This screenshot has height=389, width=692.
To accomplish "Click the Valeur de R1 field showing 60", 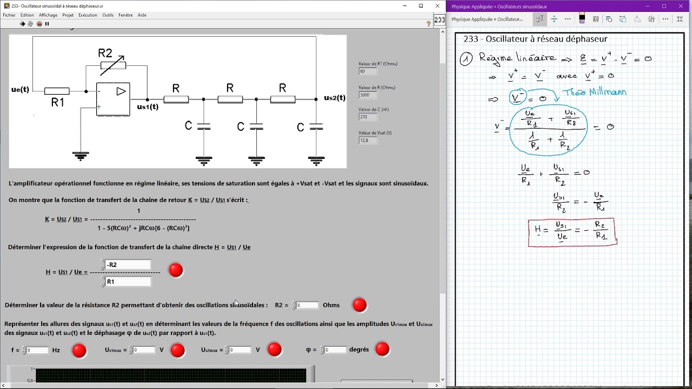I will click(x=368, y=71).
